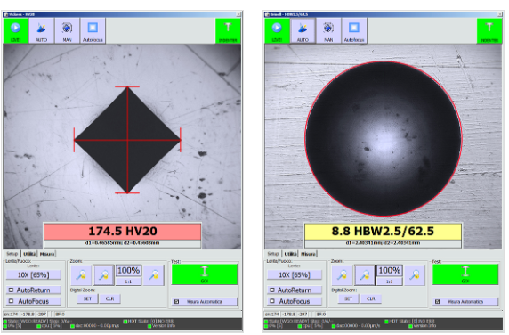Click the green GO! test button in Brinell window
This screenshot has width=509, height=335.
pyautogui.click(x=465, y=274)
